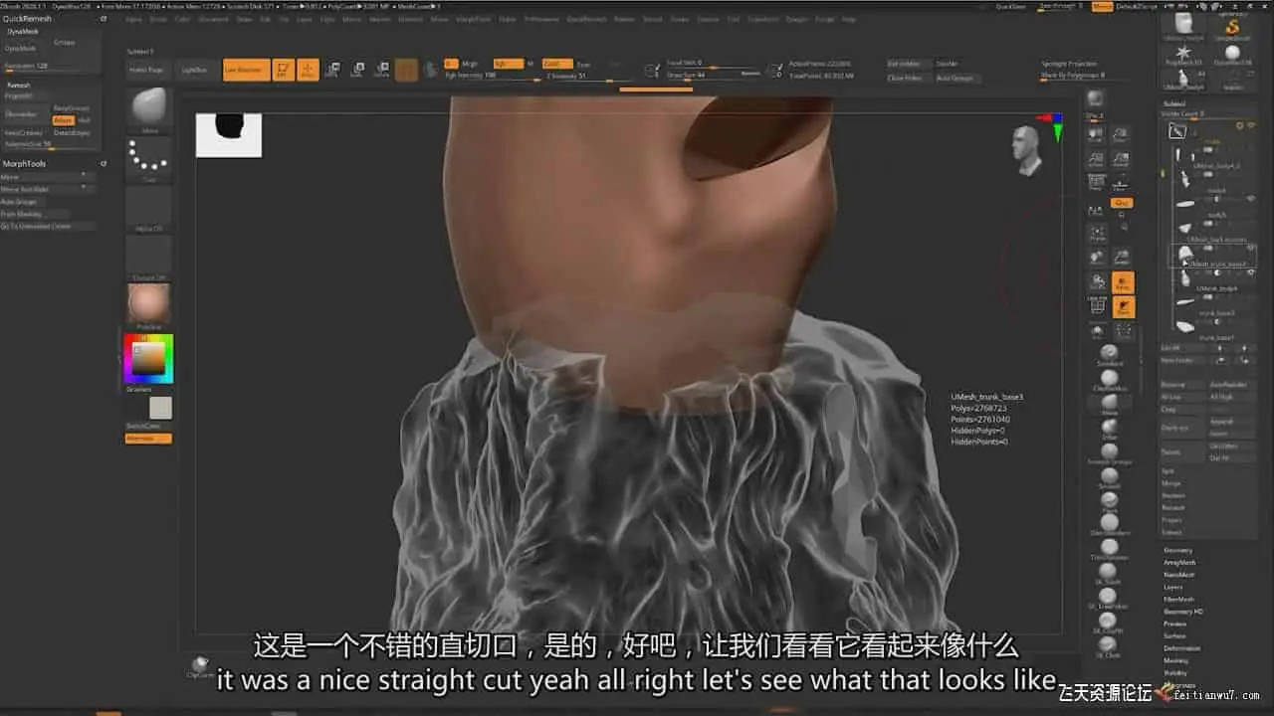Click the LightBox button

[x=194, y=70]
